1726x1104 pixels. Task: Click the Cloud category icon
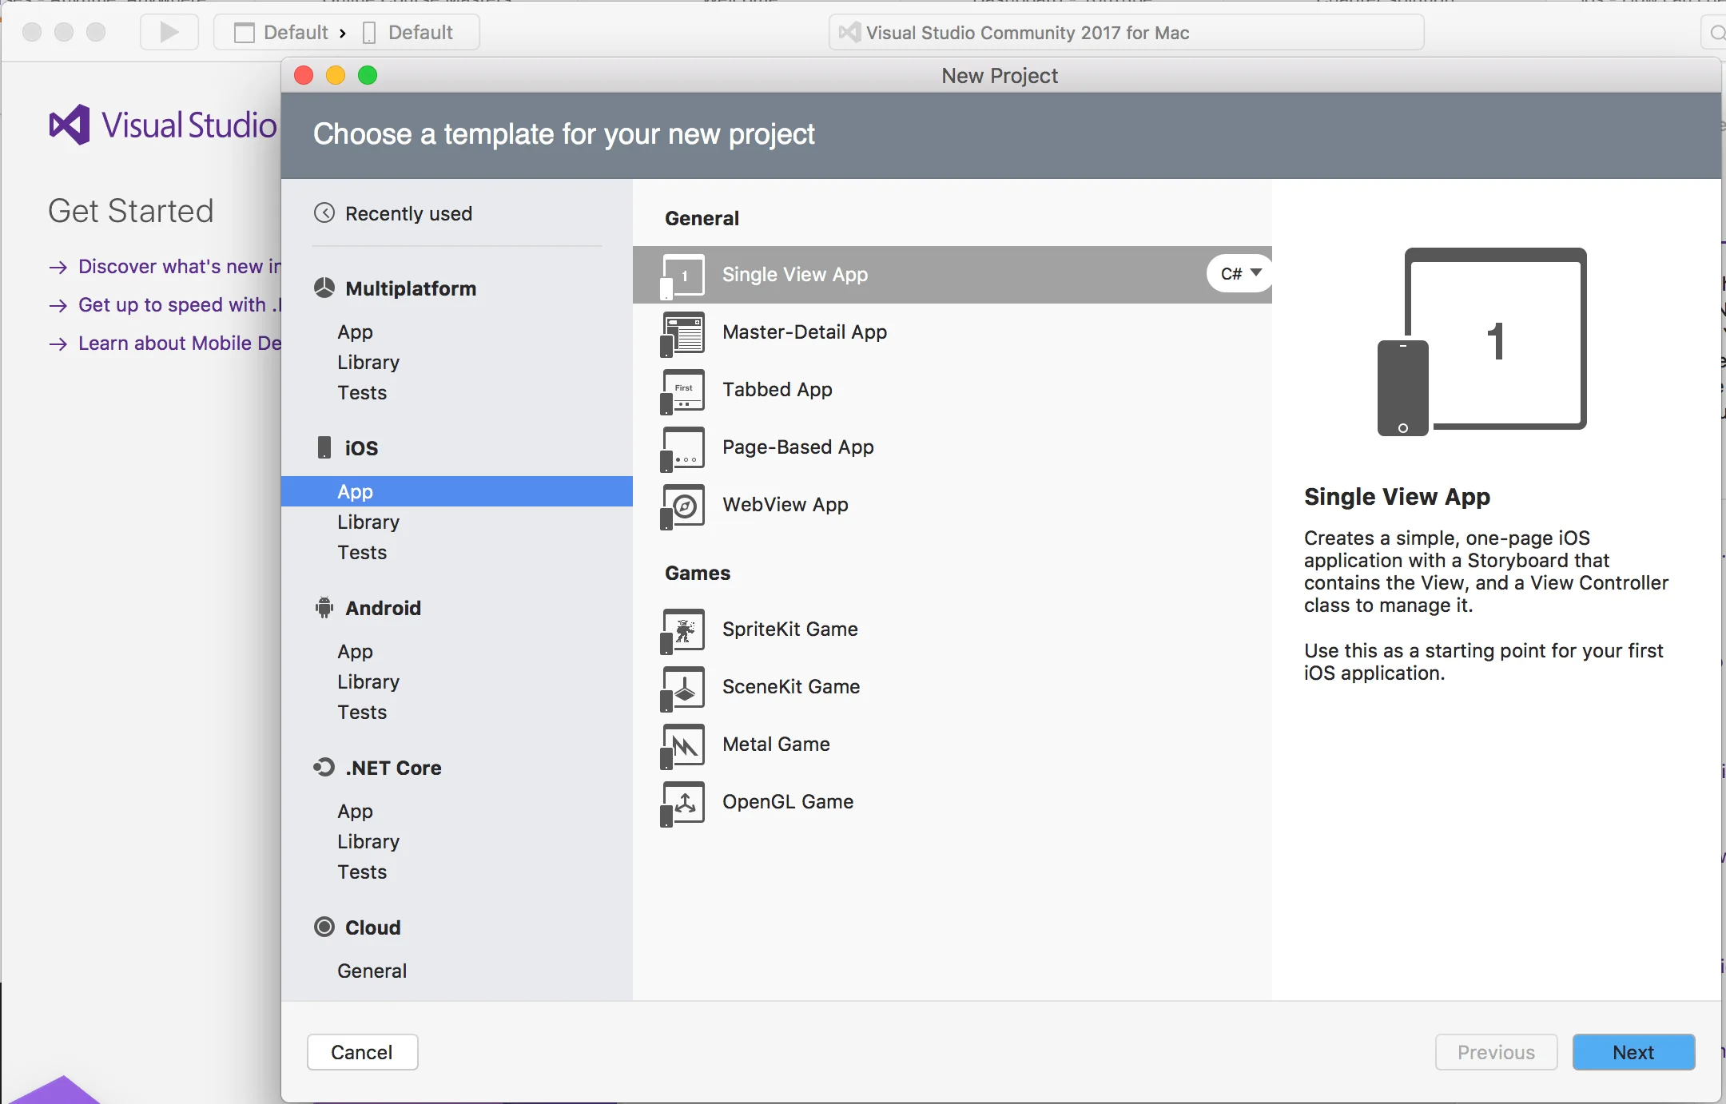pyautogui.click(x=324, y=927)
